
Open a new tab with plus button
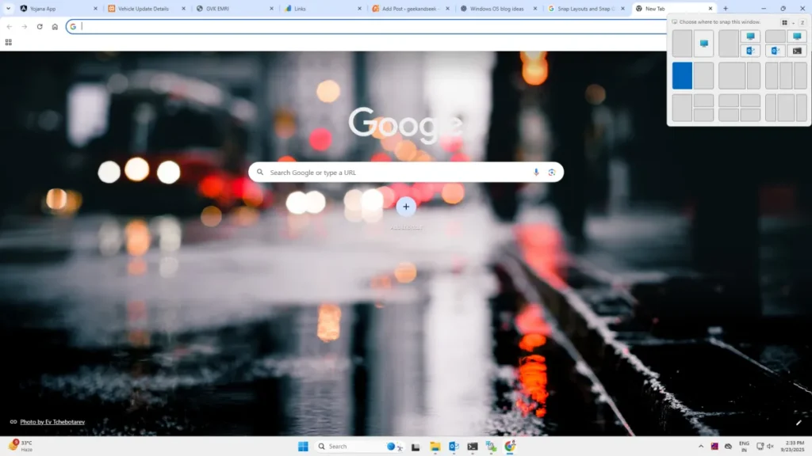click(x=726, y=9)
